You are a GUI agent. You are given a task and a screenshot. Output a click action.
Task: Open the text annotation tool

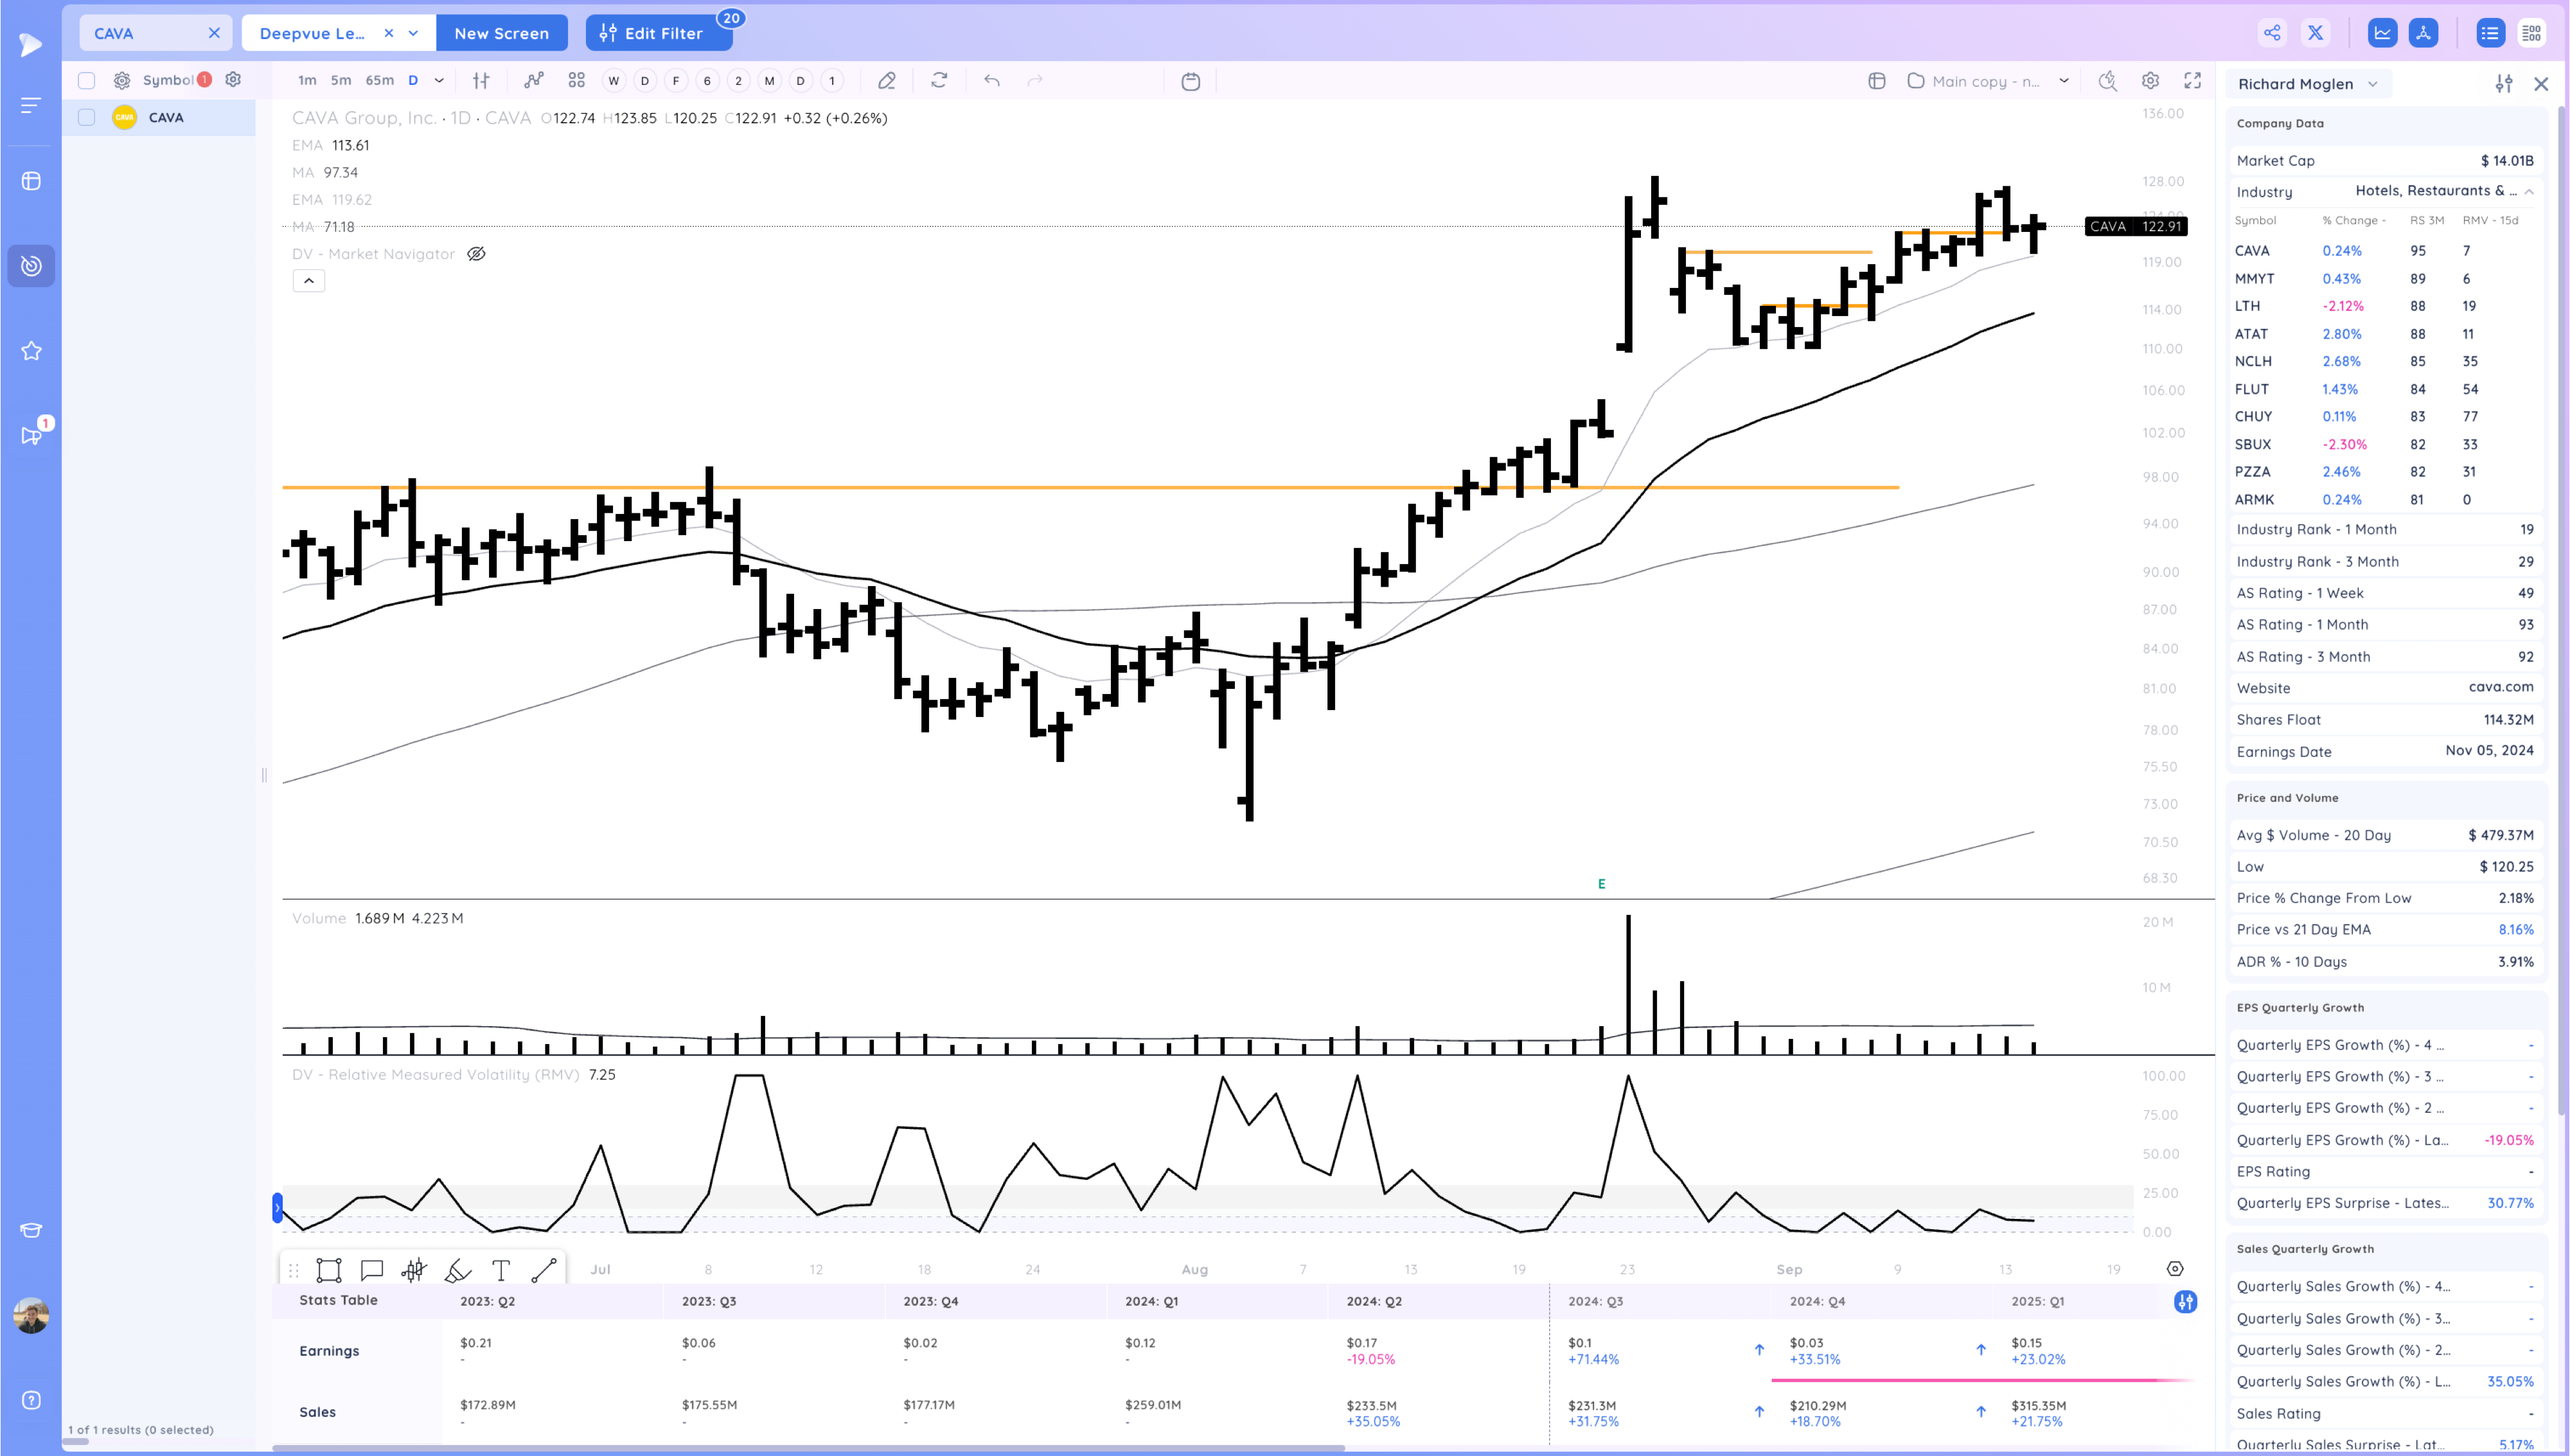(x=501, y=1270)
